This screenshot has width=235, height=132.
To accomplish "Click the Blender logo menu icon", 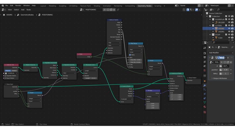I will [x=3, y=6].
